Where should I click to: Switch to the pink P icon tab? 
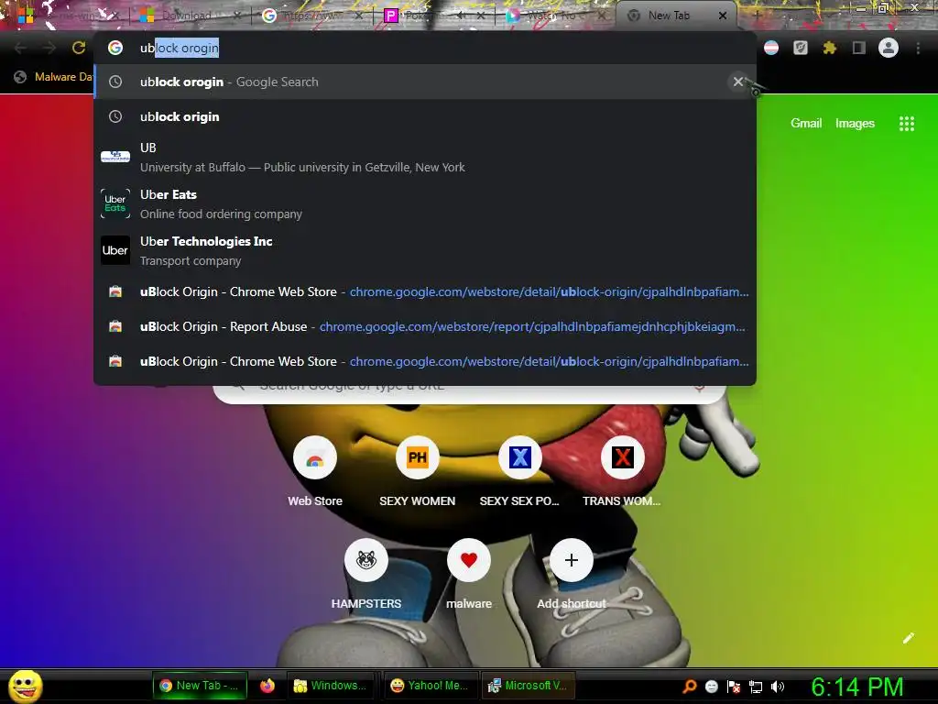pos(432,16)
